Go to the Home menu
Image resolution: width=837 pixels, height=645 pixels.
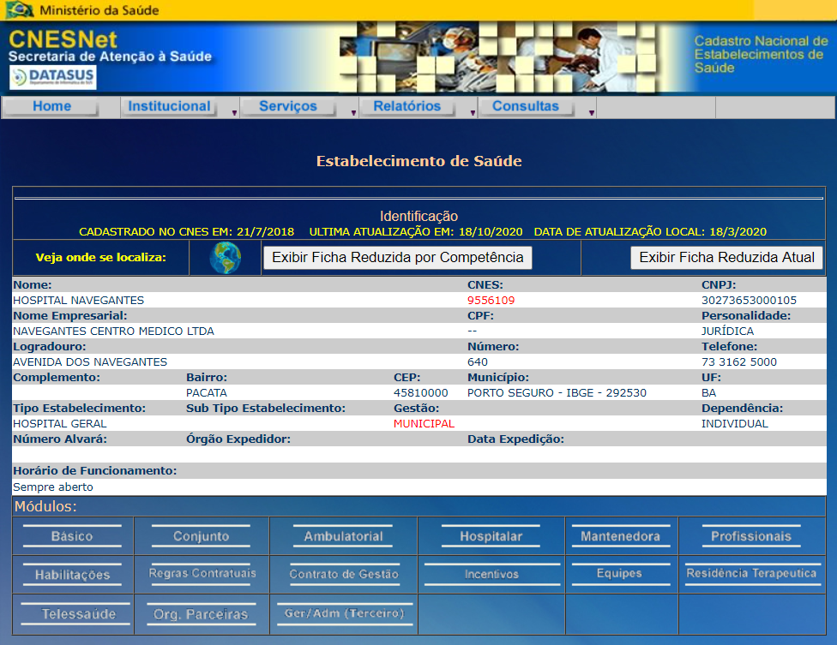coord(51,106)
